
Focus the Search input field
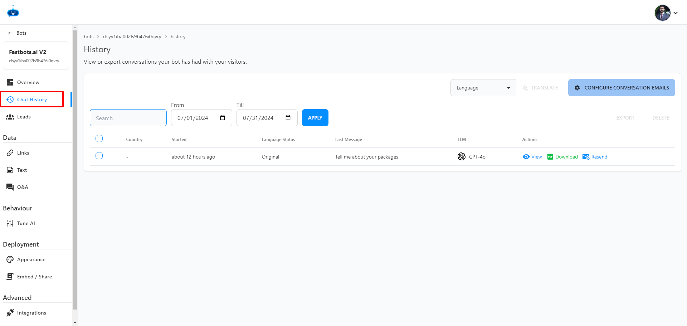[128, 118]
